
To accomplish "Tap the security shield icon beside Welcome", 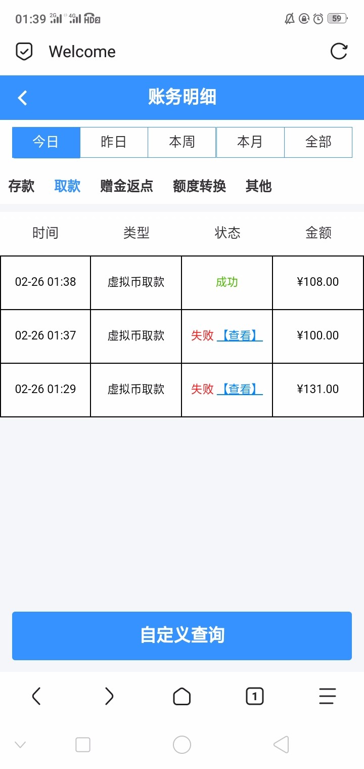I will [24, 52].
